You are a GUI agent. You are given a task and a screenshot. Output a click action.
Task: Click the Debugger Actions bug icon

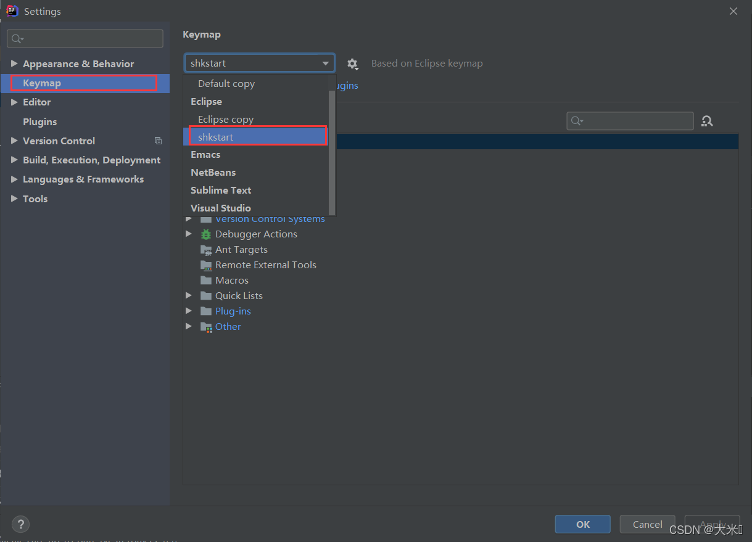coord(206,234)
